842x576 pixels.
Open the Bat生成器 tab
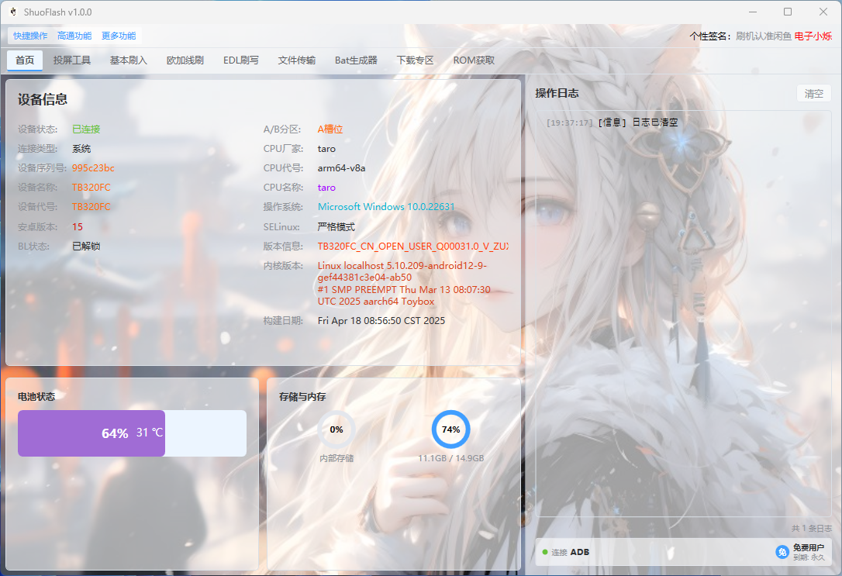point(356,60)
